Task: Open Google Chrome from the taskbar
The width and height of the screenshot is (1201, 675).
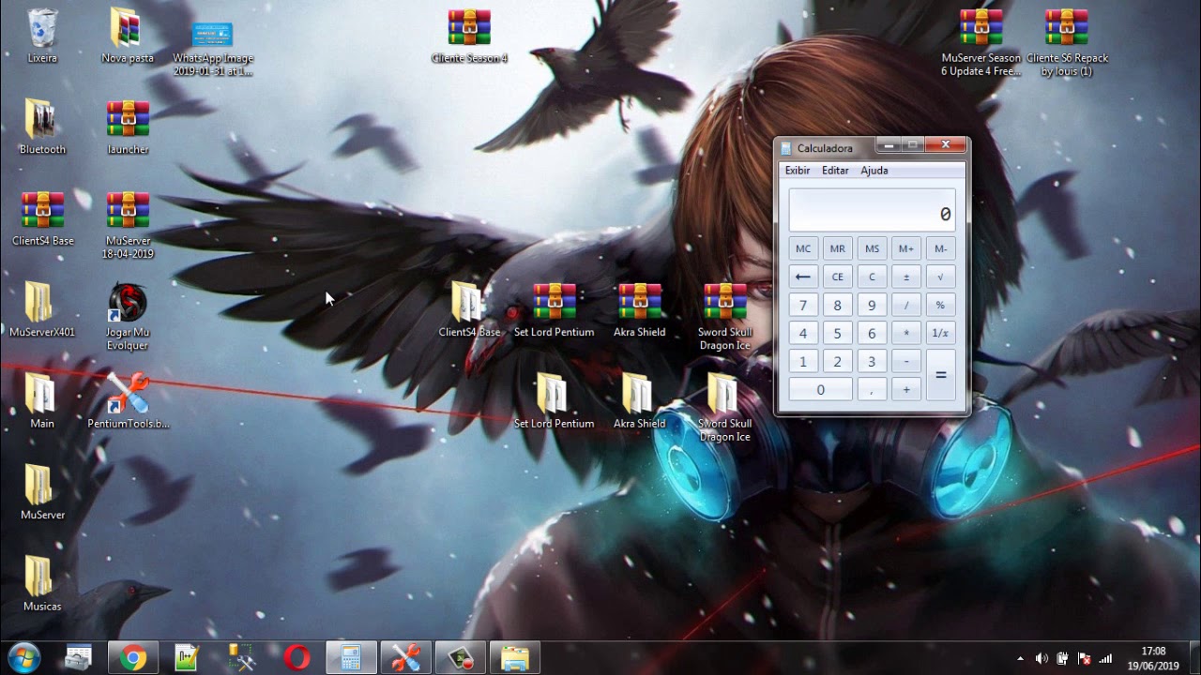Action: 133,658
